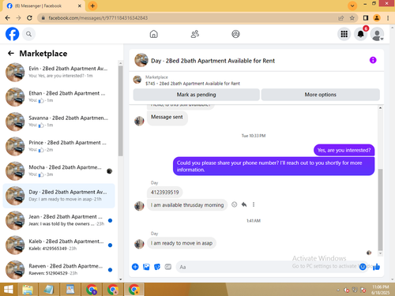Open the conversation information icon
This screenshot has height=296, width=395.
[x=373, y=60]
